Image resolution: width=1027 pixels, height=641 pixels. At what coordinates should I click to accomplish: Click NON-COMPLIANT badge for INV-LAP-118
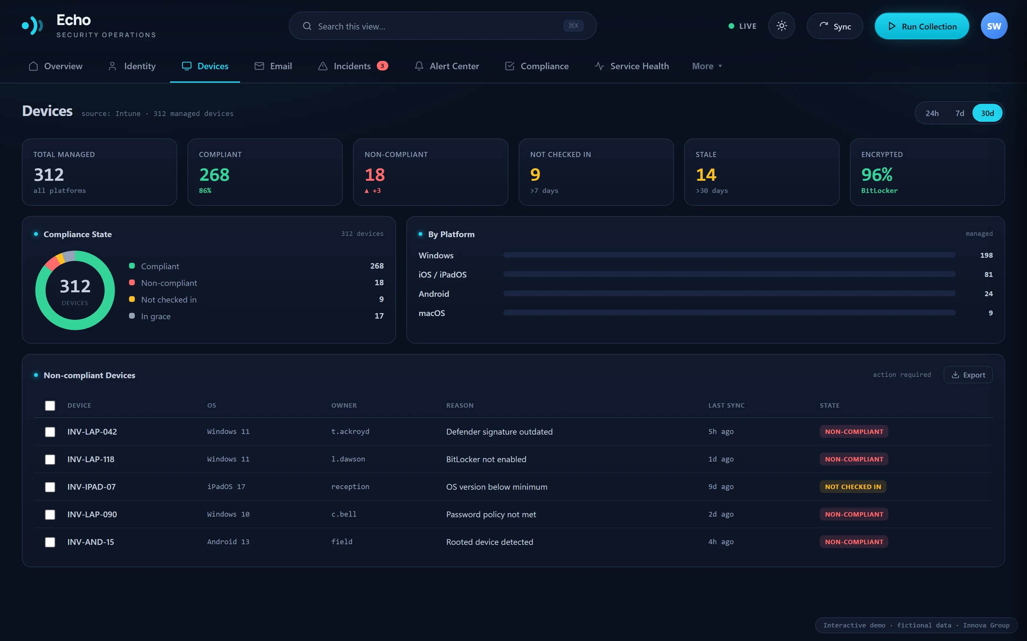[854, 459]
